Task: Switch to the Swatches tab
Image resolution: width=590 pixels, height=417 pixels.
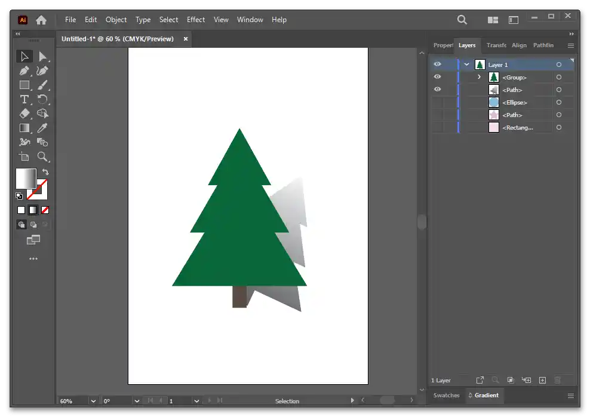Action: pyautogui.click(x=446, y=395)
